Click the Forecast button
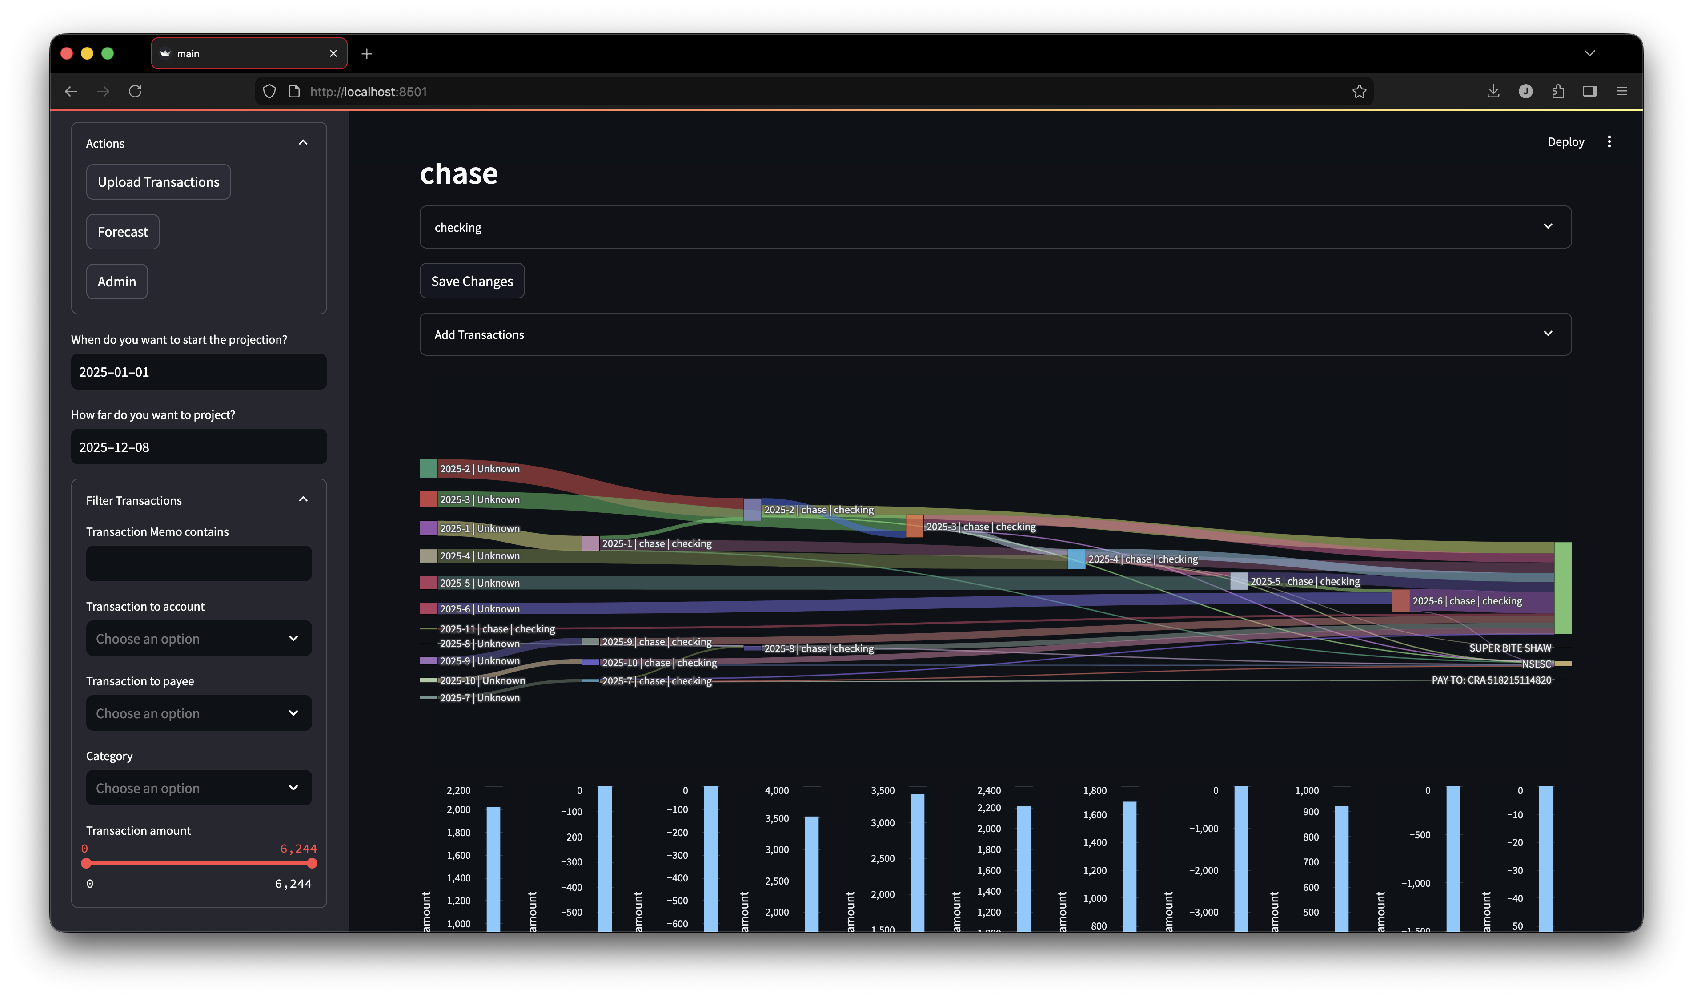 point(122,231)
